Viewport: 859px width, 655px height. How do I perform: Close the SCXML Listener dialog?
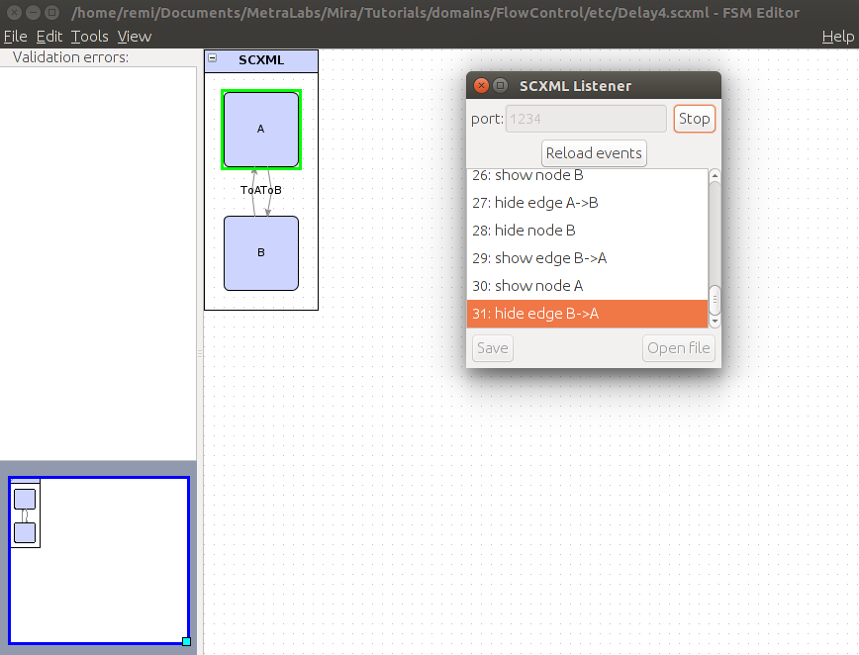tap(481, 86)
